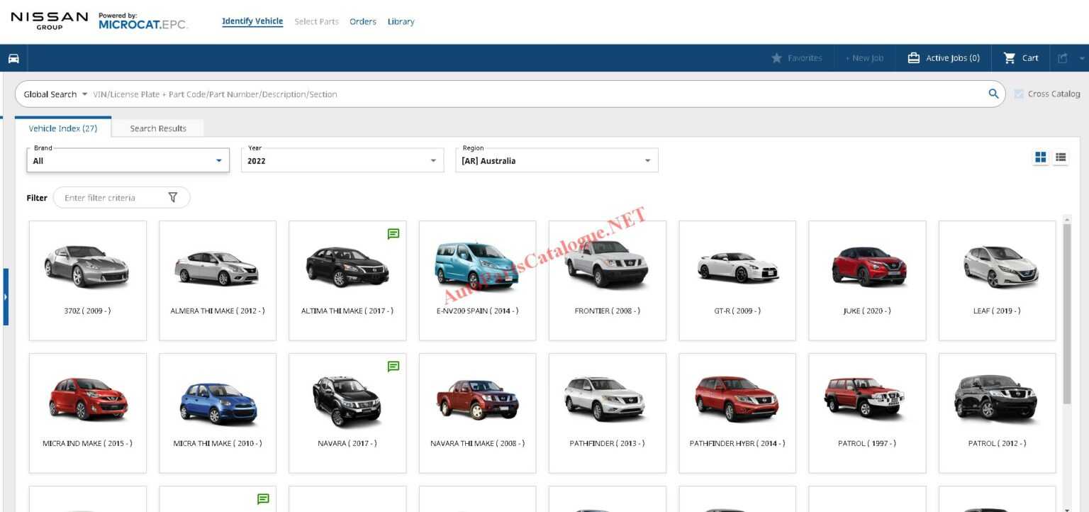Switch to list view layout
This screenshot has width=1089, height=512.
[1061, 157]
